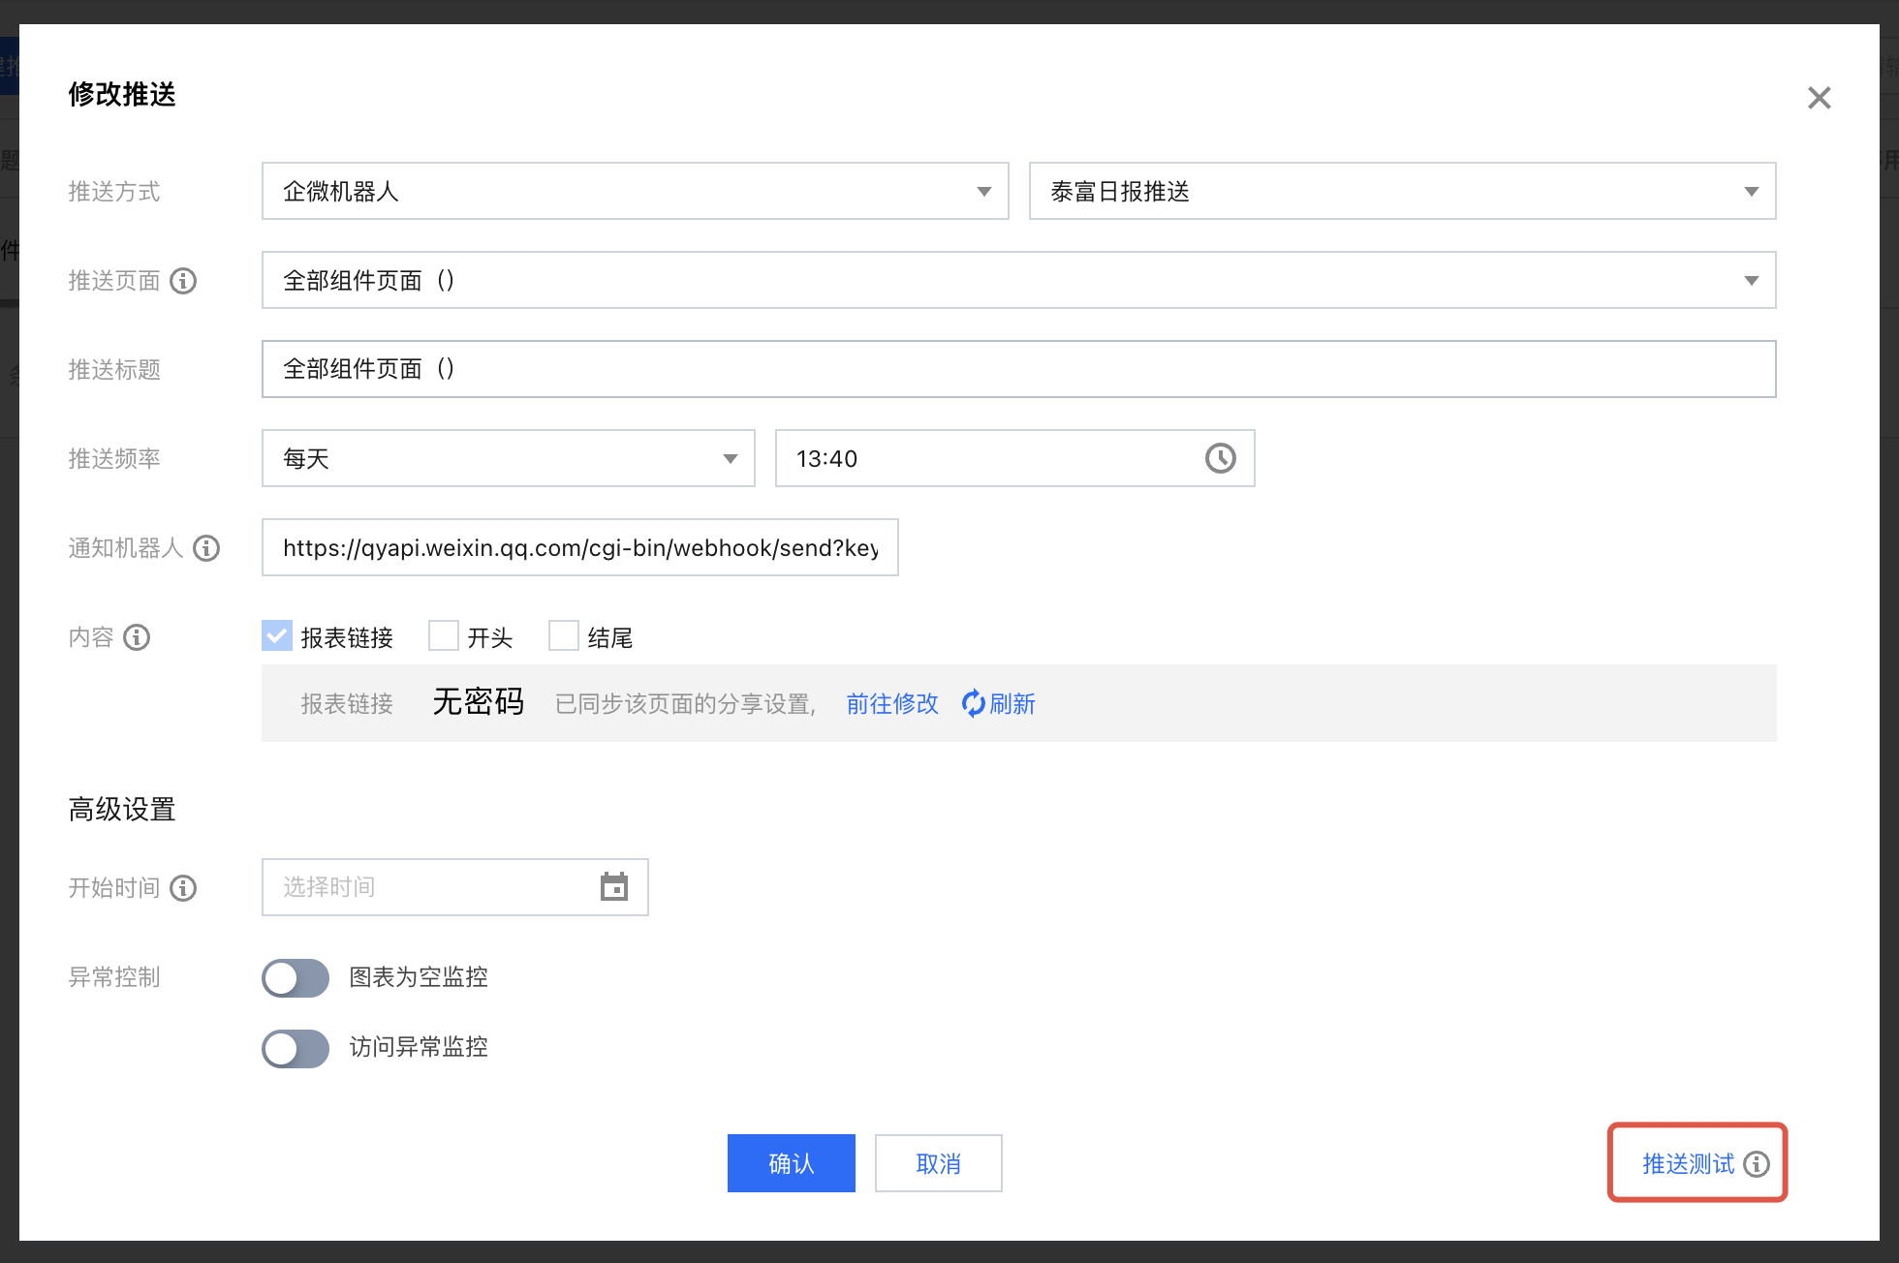Open 每天 frequency dropdown
Image resolution: width=1899 pixels, height=1263 pixels.
coord(508,459)
